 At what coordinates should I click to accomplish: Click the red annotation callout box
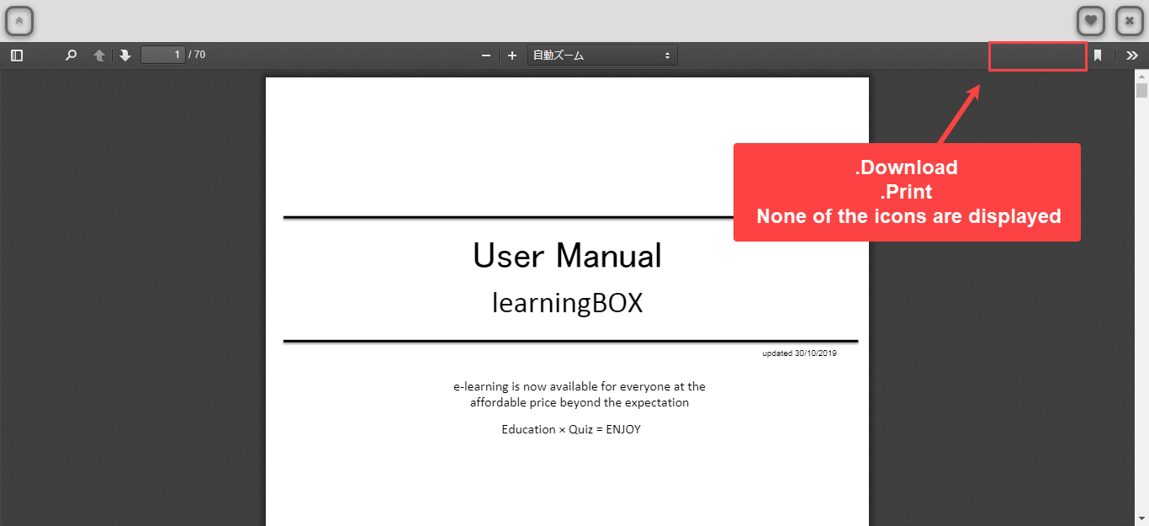pyautogui.click(x=907, y=192)
